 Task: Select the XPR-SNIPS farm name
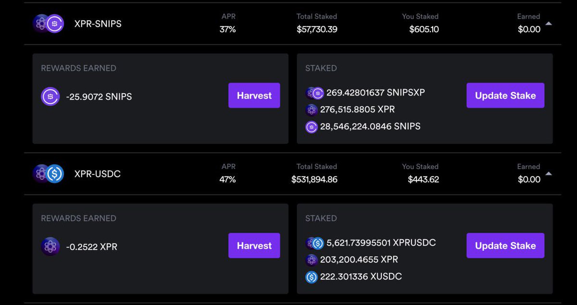98,24
